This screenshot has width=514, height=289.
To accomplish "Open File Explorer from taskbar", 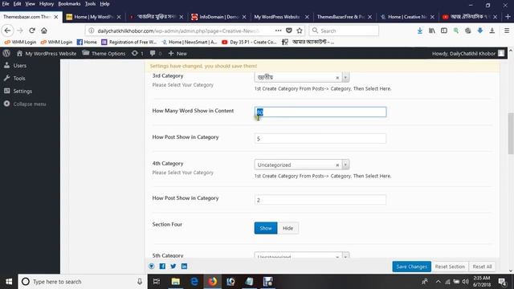I will 176,282.
